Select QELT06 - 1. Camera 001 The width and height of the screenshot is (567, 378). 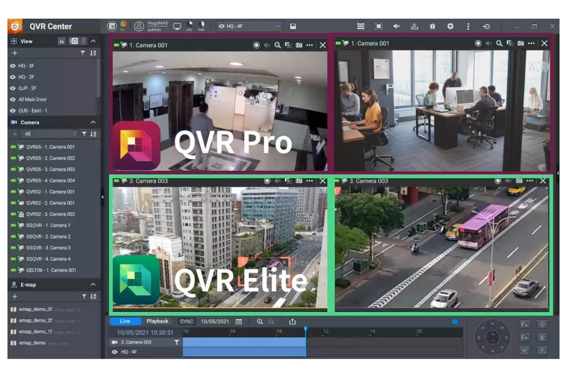tap(51, 270)
